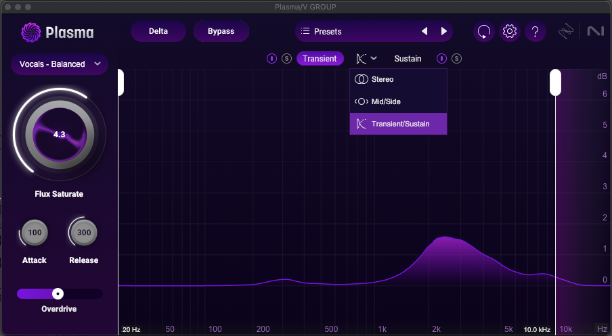Select Stereo channel mode
The image size is (612, 336).
click(398, 80)
